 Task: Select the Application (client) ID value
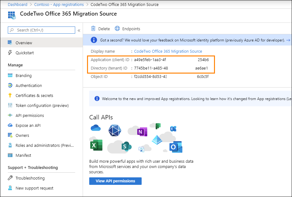point(171,60)
